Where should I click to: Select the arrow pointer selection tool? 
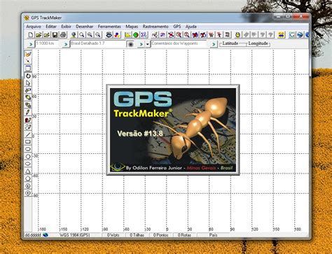pos(28,83)
